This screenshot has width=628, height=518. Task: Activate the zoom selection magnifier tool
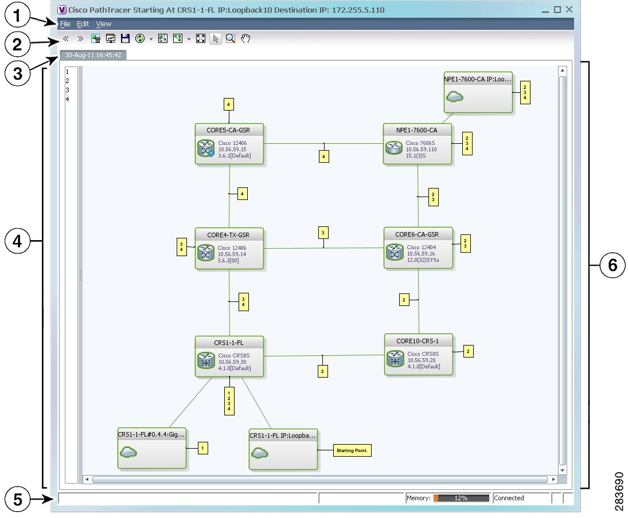231,38
